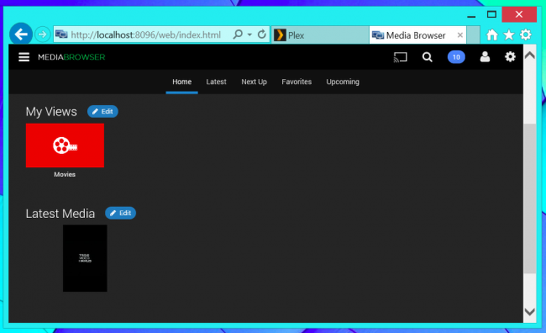Screen dimensions: 546x333
Task: Open the MediaBrowser settings gear
Action: (x=510, y=57)
